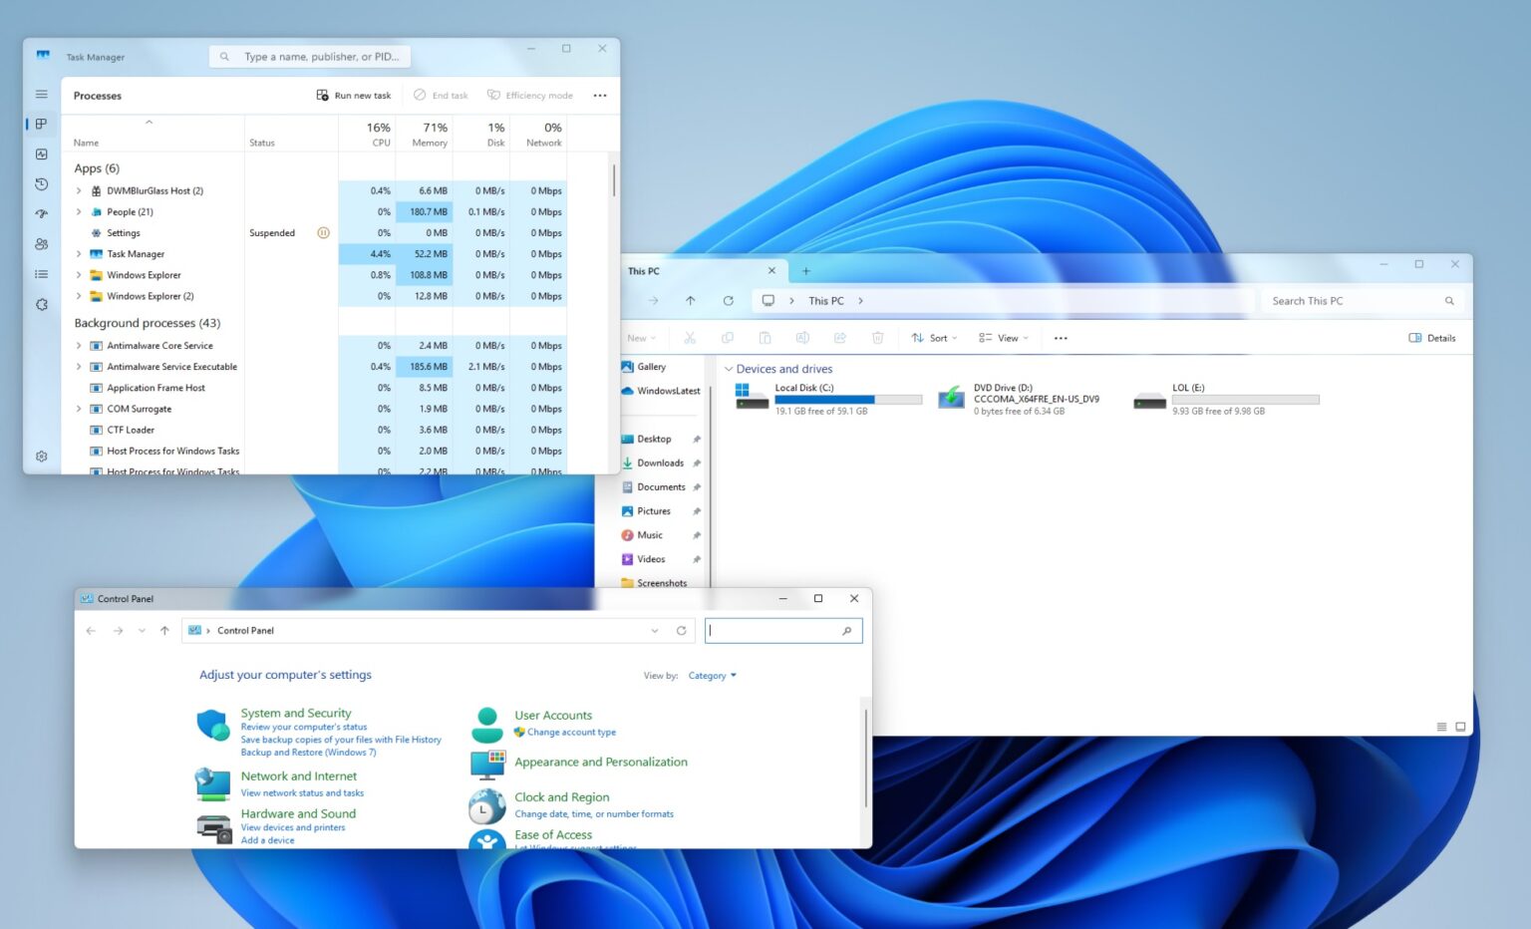Open Users view in Task Manager sidebar
The height and width of the screenshot is (929, 1531).
tap(41, 243)
